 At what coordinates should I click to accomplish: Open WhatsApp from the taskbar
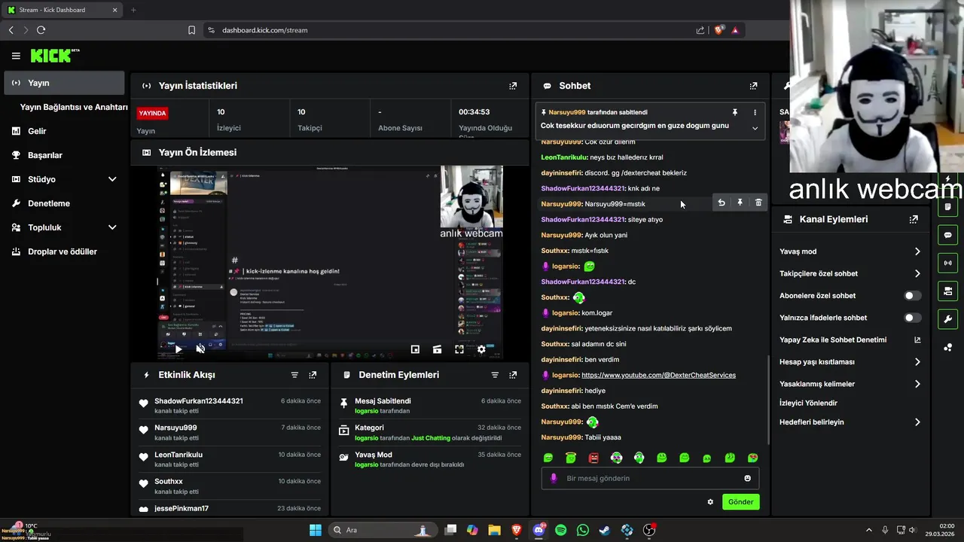click(583, 530)
